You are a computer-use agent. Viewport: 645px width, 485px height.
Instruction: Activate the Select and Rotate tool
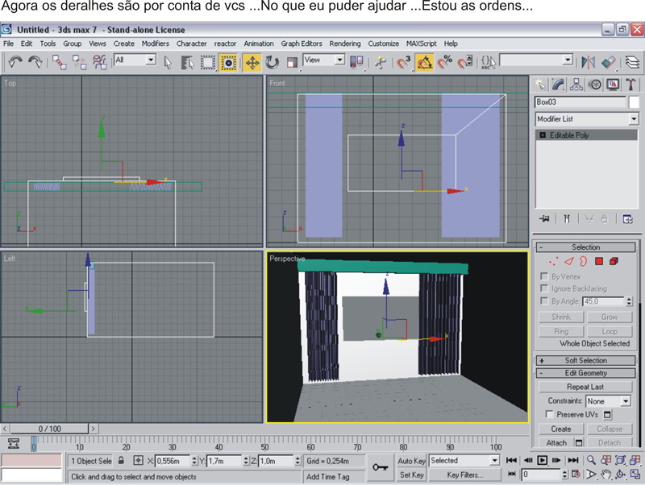[272, 63]
